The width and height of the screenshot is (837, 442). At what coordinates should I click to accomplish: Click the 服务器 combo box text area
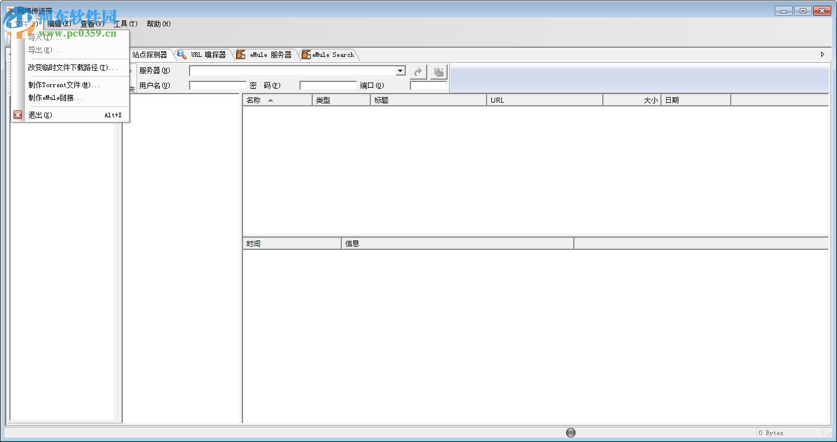292,71
